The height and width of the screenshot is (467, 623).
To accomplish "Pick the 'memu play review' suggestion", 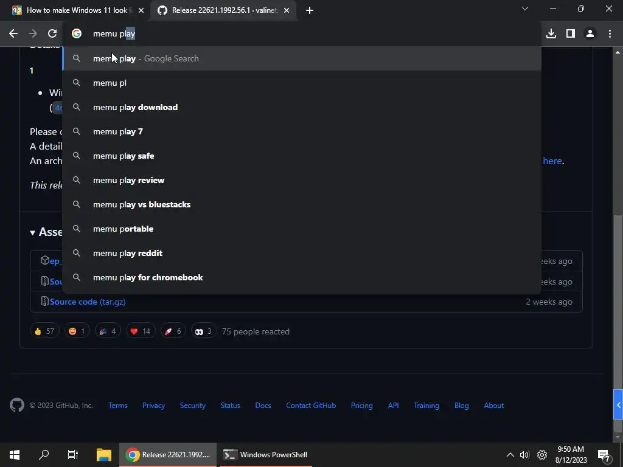I will pos(302,180).
